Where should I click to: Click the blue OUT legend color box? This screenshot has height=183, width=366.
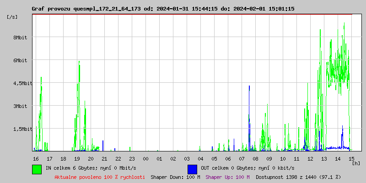click(x=192, y=169)
